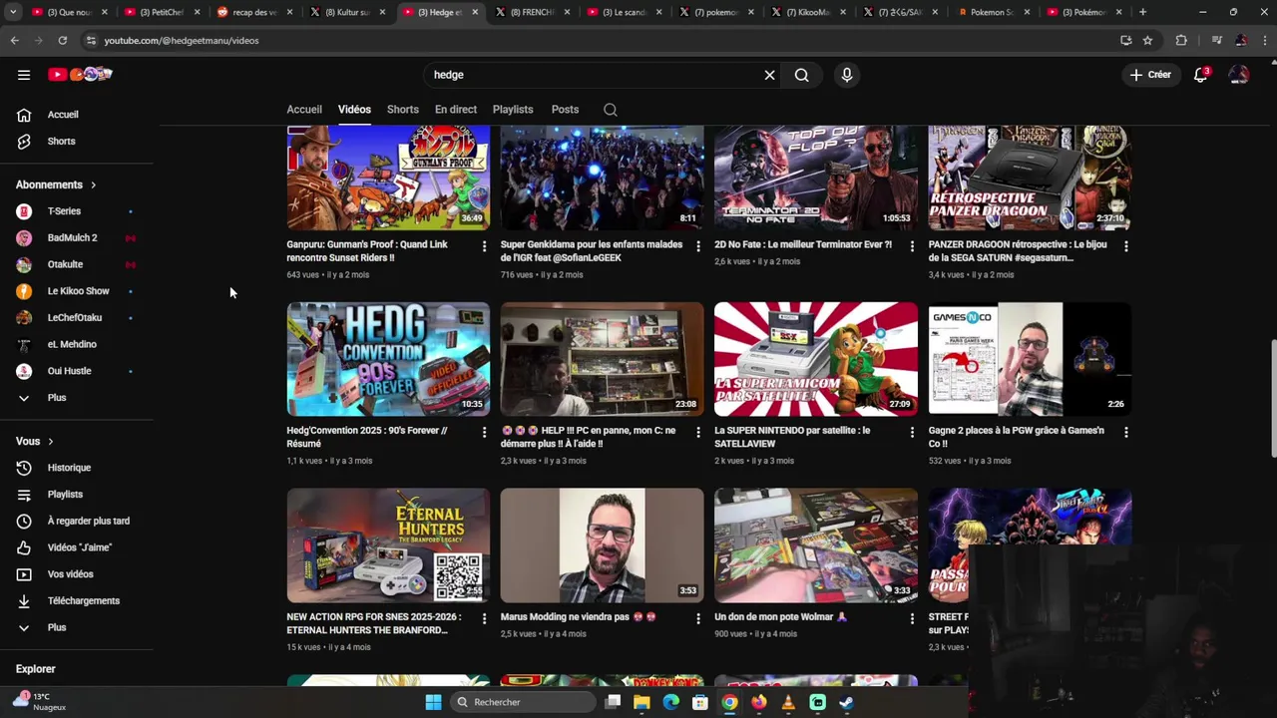Image resolution: width=1277 pixels, height=718 pixels.
Task: Click the search magnifier button
Action: pyautogui.click(x=802, y=75)
